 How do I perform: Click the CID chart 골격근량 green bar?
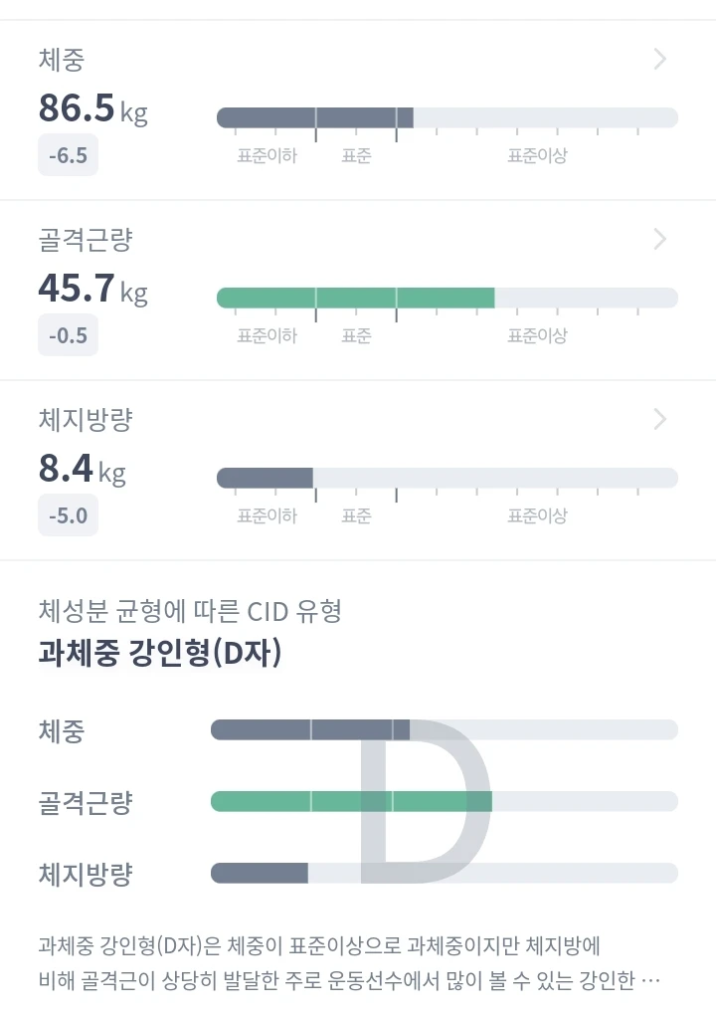(x=445, y=801)
